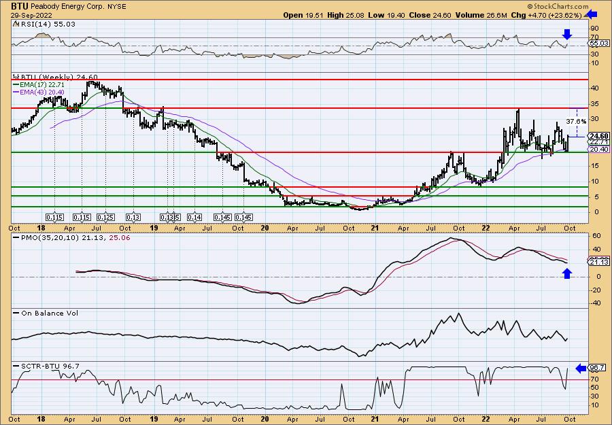Click the 0.13 dividend marker label

[133, 217]
